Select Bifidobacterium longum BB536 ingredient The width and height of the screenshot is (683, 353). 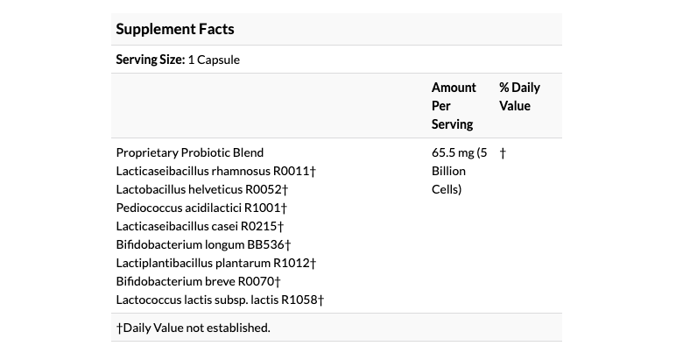201,244
